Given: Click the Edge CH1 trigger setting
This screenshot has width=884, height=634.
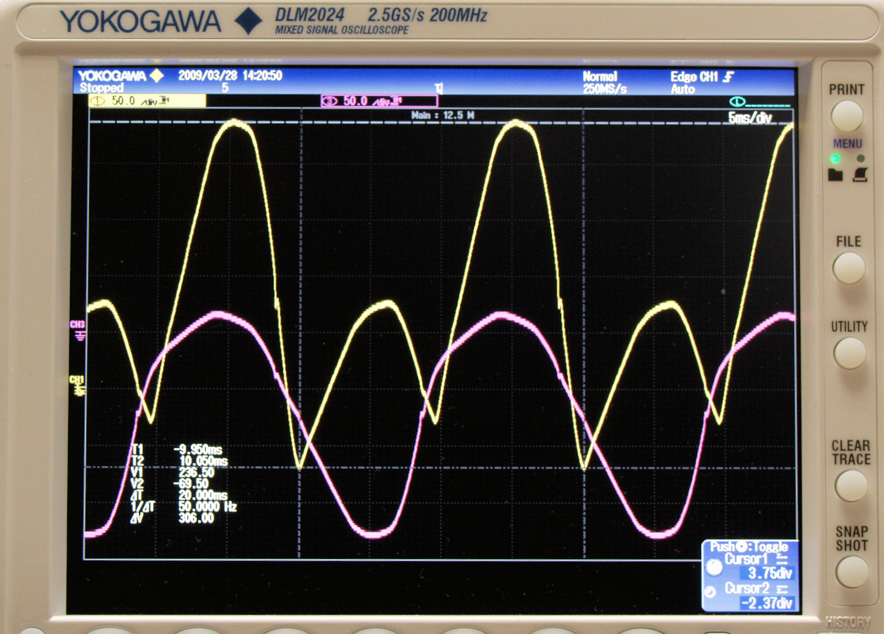Looking at the screenshot, I should 693,77.
